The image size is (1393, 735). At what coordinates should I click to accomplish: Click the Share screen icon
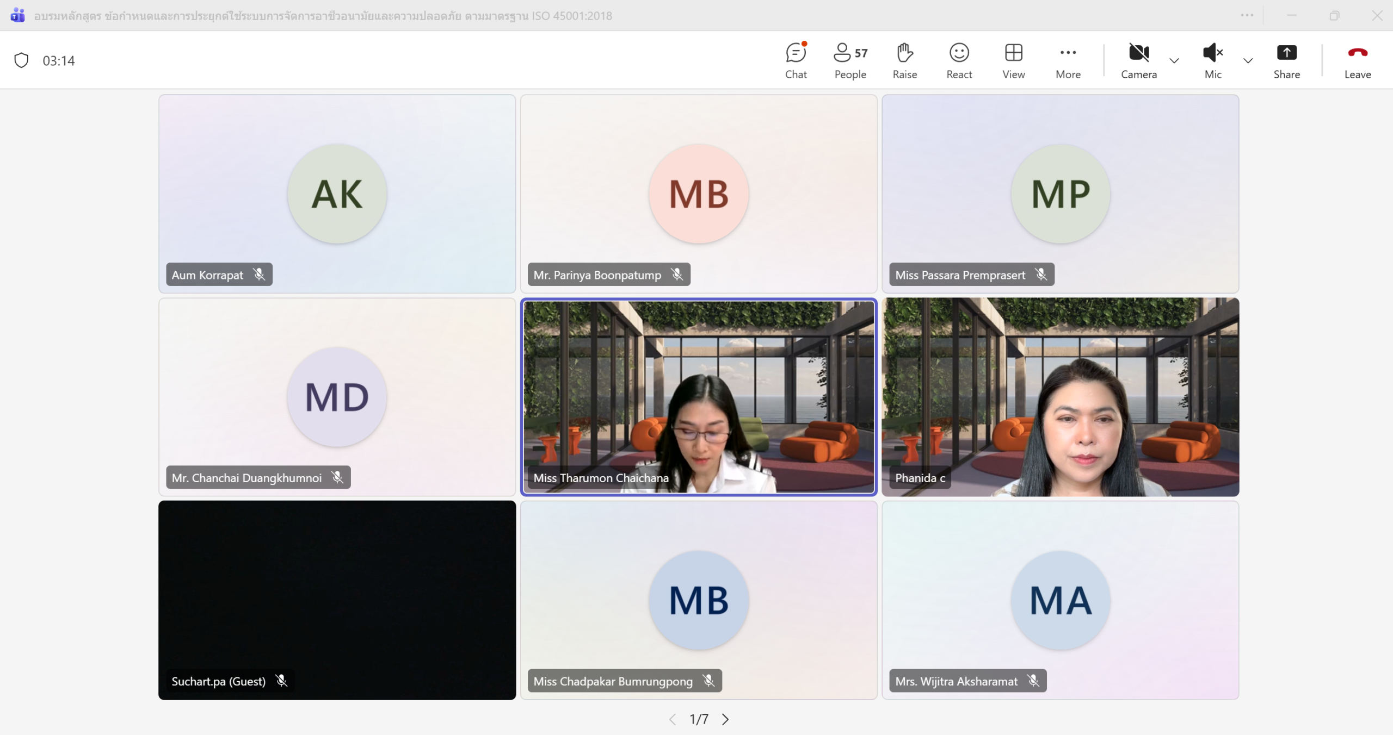click(1286, 53)
